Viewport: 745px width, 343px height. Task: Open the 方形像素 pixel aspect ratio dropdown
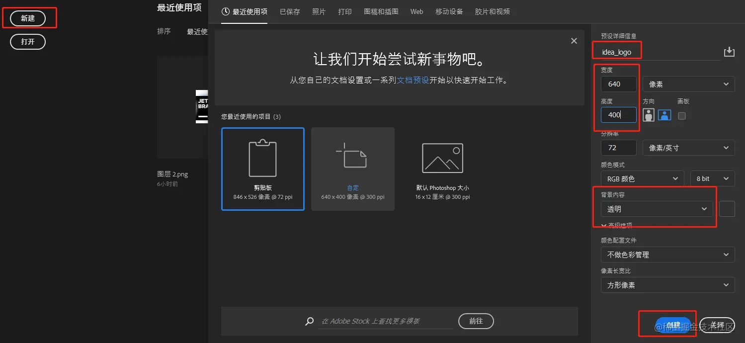pyautogui.click(x=668, y=285)
